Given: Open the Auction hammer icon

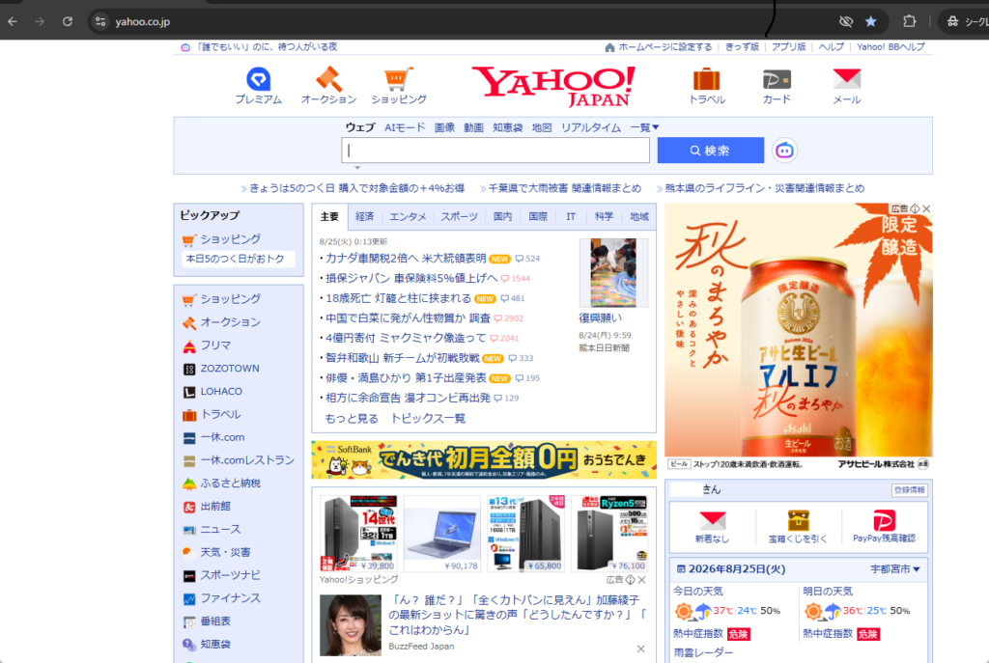Looking at the screenshot, I should tap(328, 79).
